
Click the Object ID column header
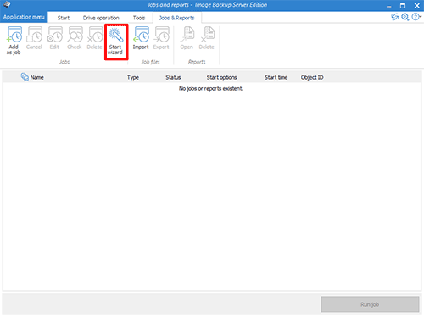(x=312, y=77)
